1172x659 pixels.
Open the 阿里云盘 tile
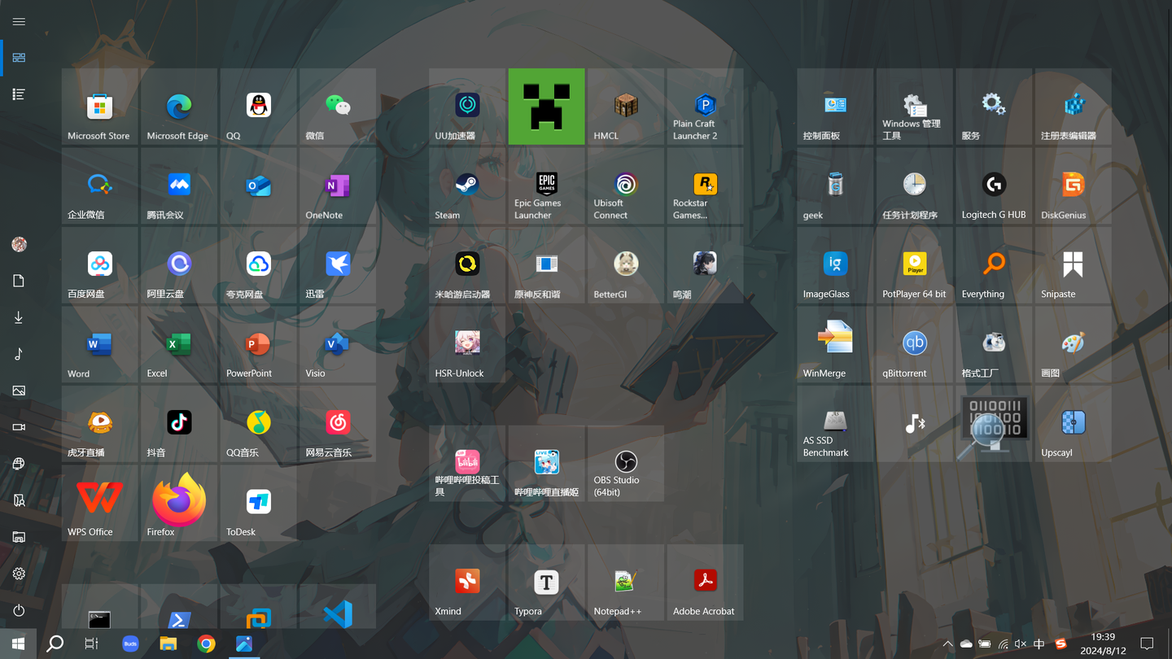tap(178, 265)
